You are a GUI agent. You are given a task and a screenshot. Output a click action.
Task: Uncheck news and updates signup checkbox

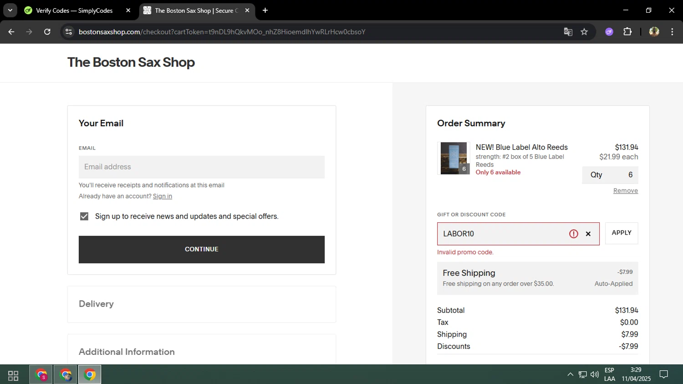click(x=84, y=216)
